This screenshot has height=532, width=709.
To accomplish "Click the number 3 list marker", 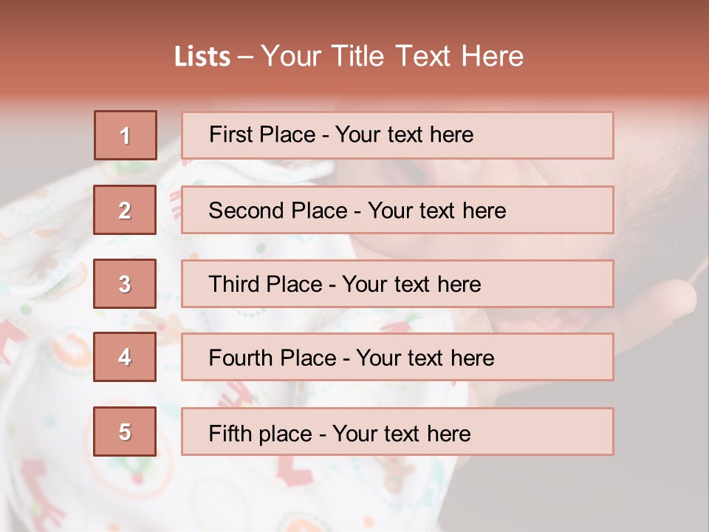I will (125, 284).
